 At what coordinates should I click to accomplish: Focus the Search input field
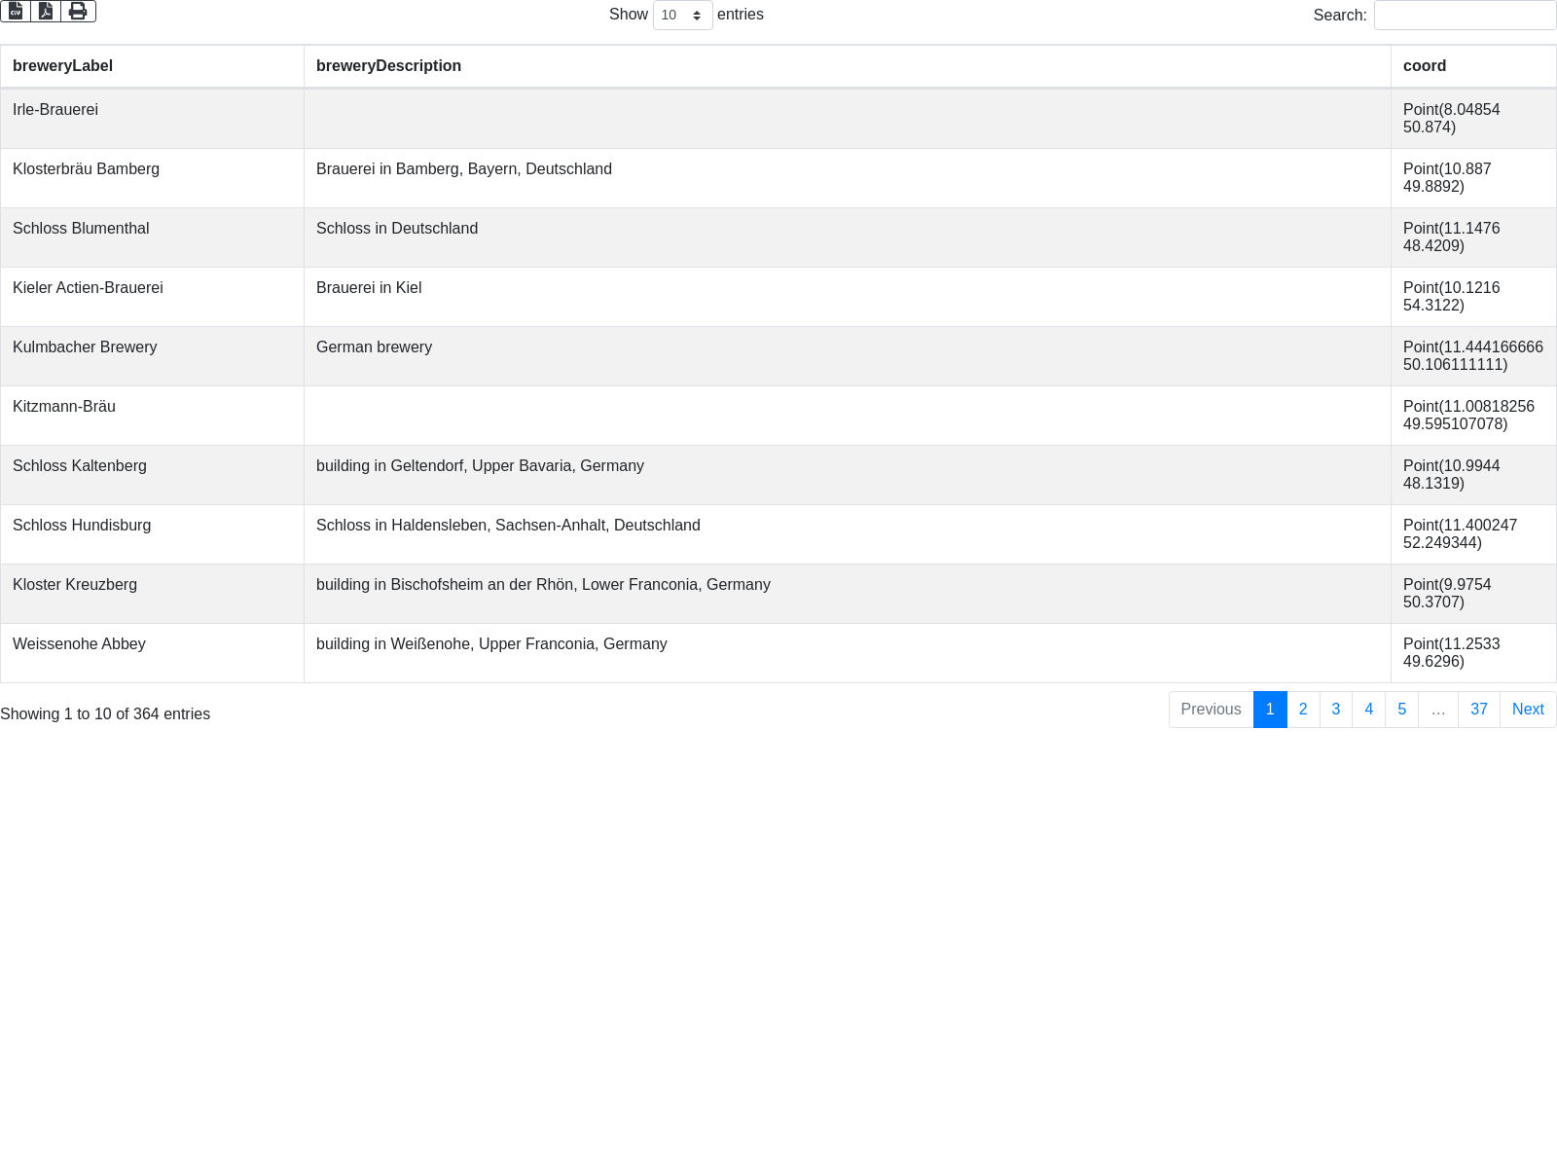click(x=1465, y=15)
